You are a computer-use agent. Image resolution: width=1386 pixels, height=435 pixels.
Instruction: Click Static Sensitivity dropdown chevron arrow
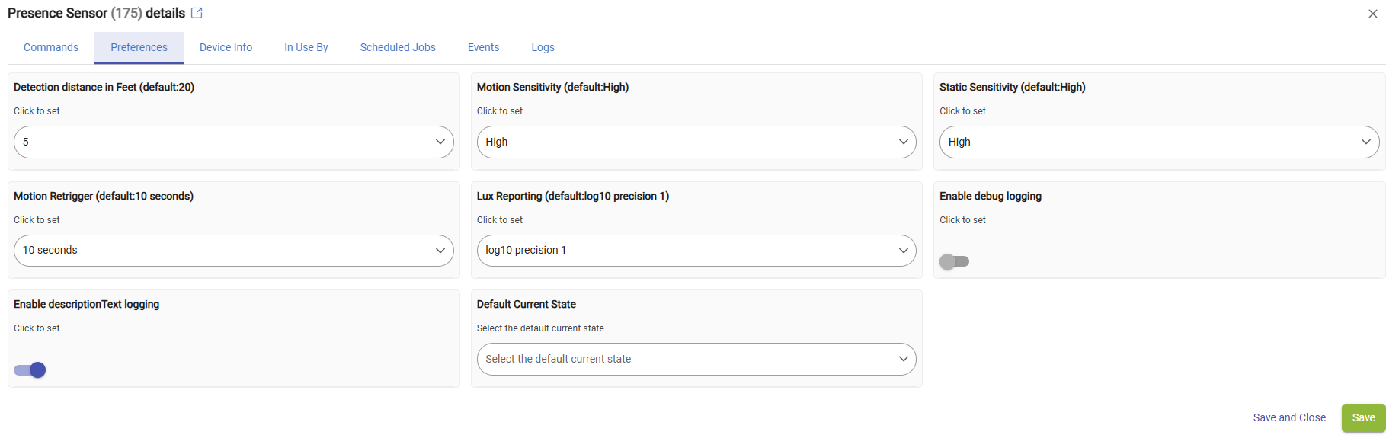pos(1365,142)
